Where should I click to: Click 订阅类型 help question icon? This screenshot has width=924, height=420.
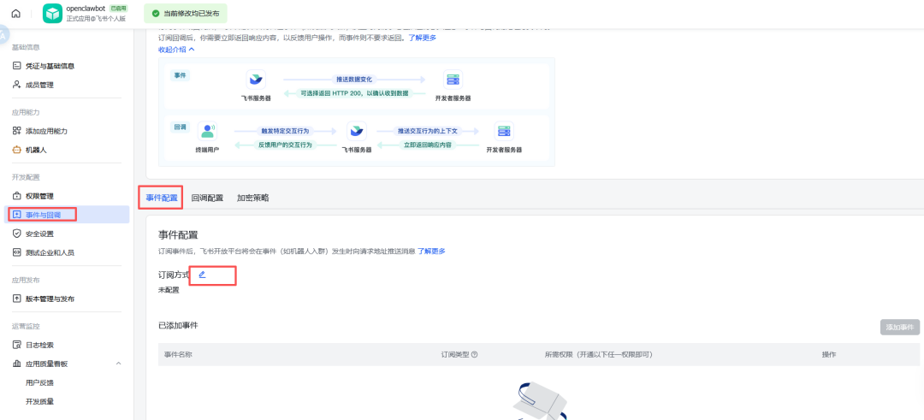click(474, 355)
